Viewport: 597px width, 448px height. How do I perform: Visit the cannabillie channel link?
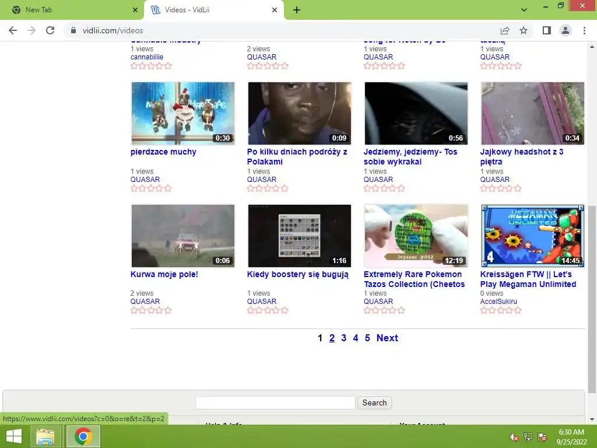click(146, 57)
